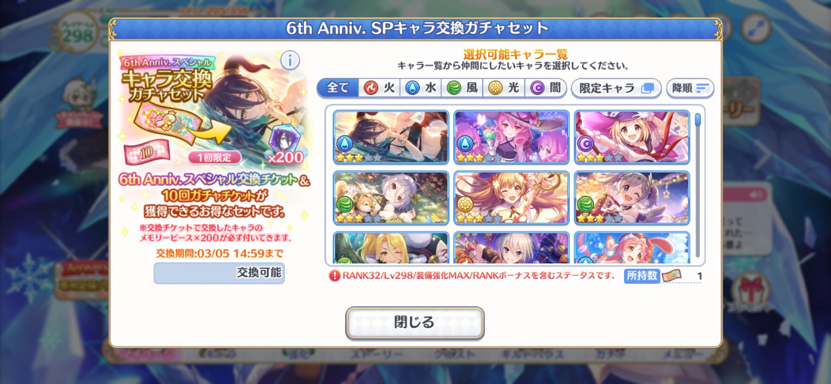
Task: Click the character list scrollbar handle
Action: (698, 120)
